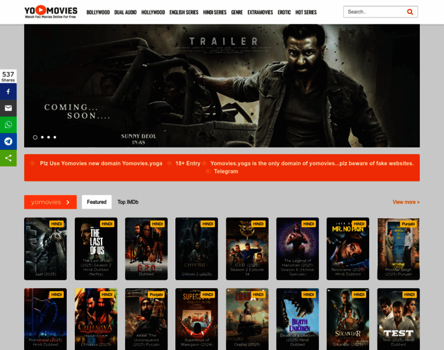Share via WhatsApp sidebar icon

click(x=8, y=125)
